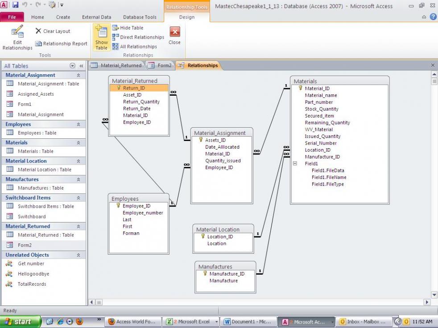438x328 pixels.
Task: Click Clear Layout button
Action: (53, 31)
